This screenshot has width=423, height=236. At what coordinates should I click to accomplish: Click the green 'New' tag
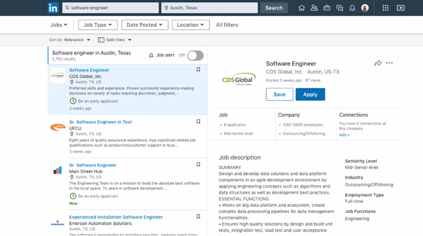tap(73, 203)
